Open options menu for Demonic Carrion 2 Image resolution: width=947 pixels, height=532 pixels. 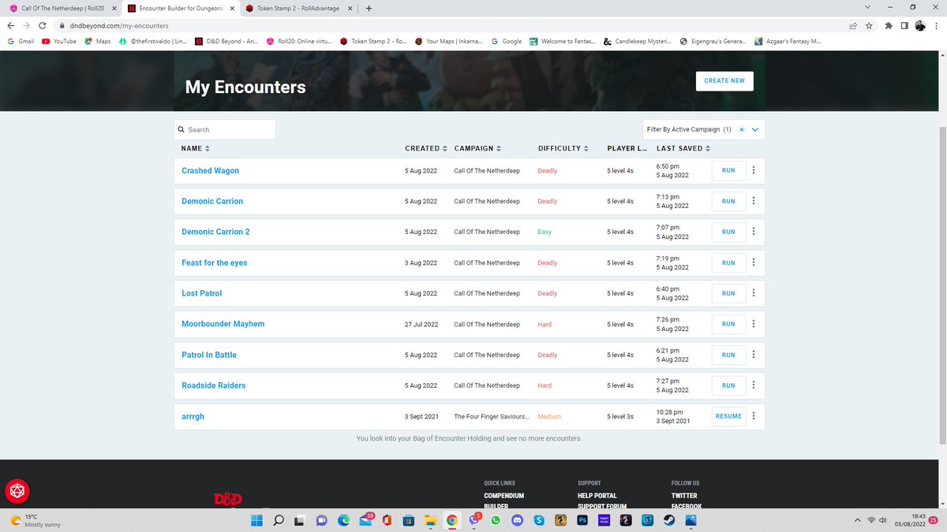[754, 232]
